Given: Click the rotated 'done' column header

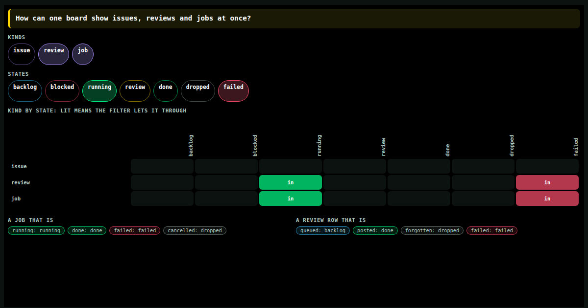Looking at the screenshot, I should (x=448, y=150).
